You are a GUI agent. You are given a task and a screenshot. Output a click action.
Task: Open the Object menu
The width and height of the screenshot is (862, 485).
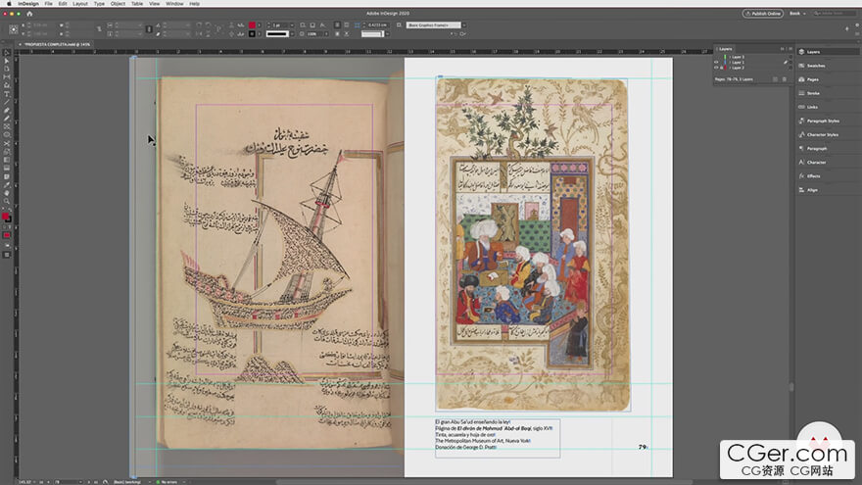(118, 3)
